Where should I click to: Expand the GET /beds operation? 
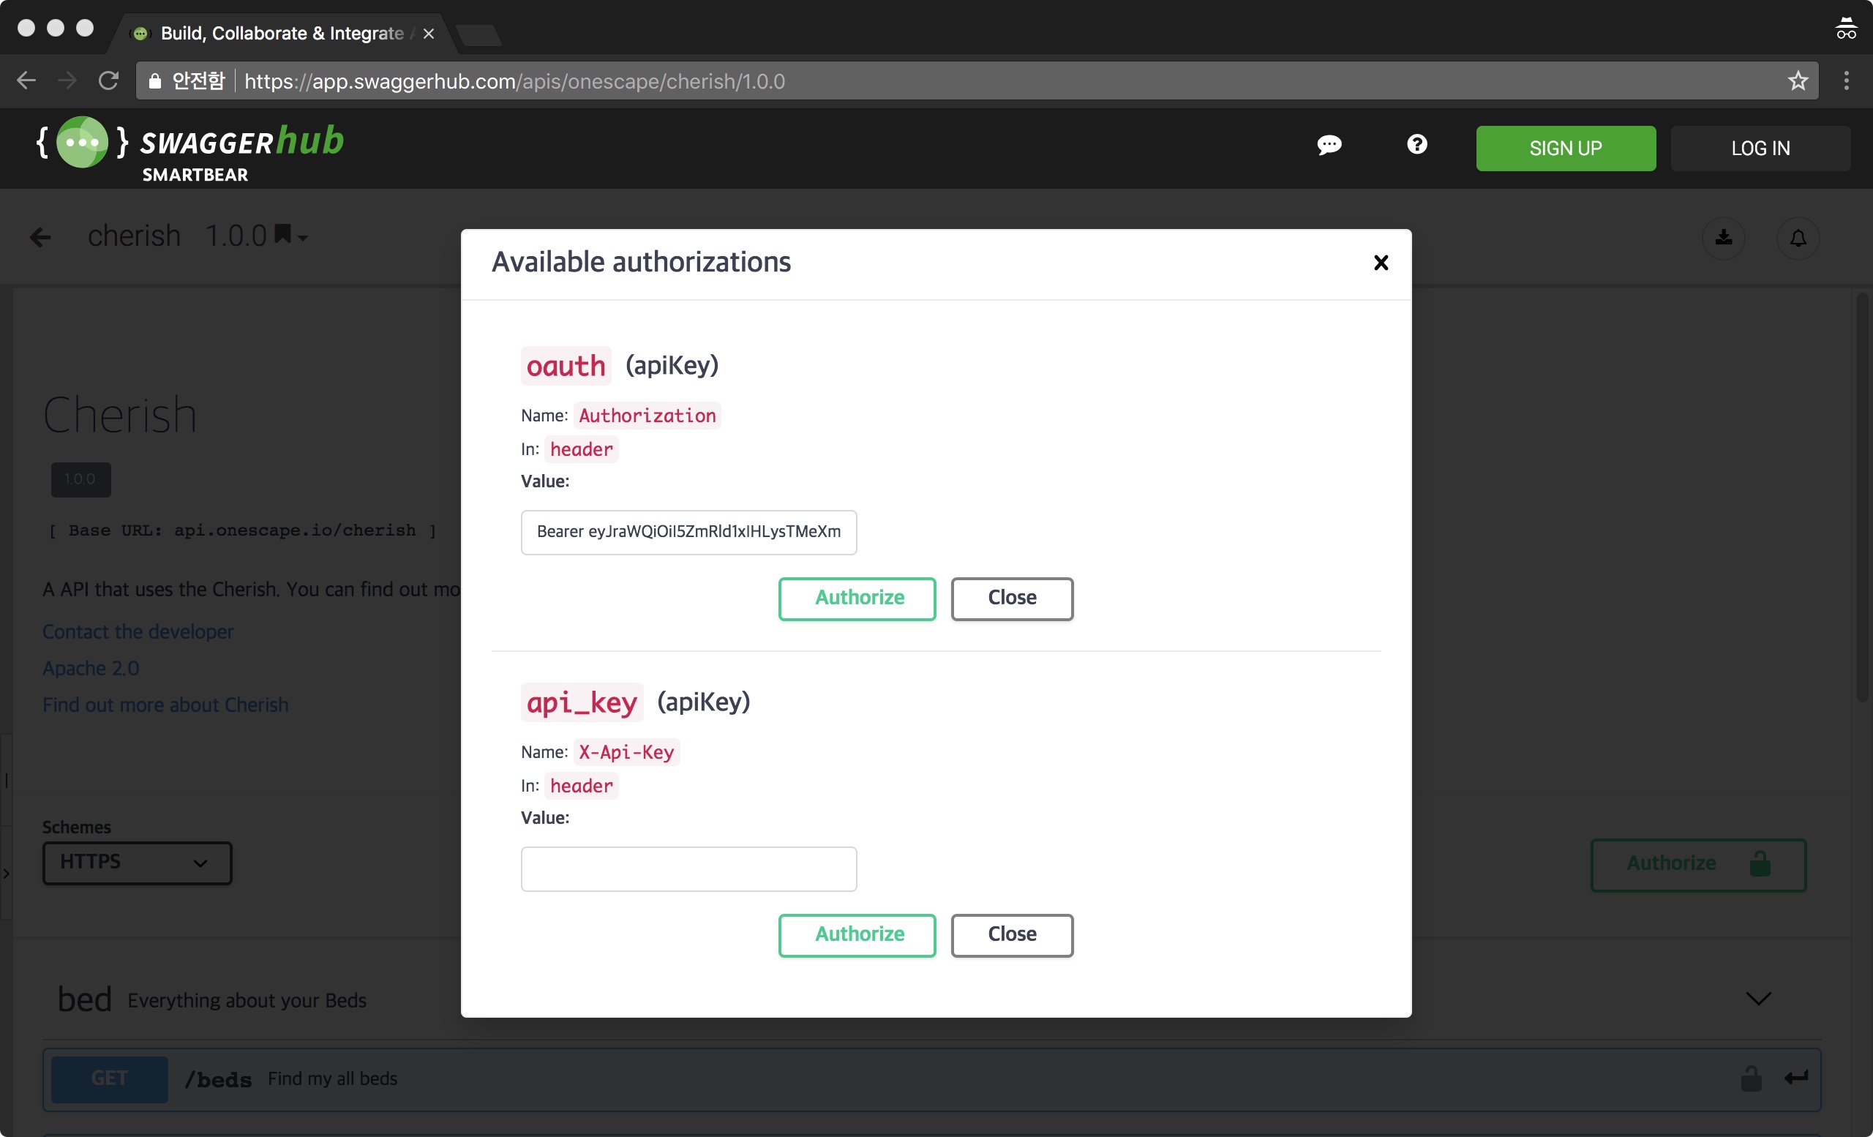click(931, 1079)
